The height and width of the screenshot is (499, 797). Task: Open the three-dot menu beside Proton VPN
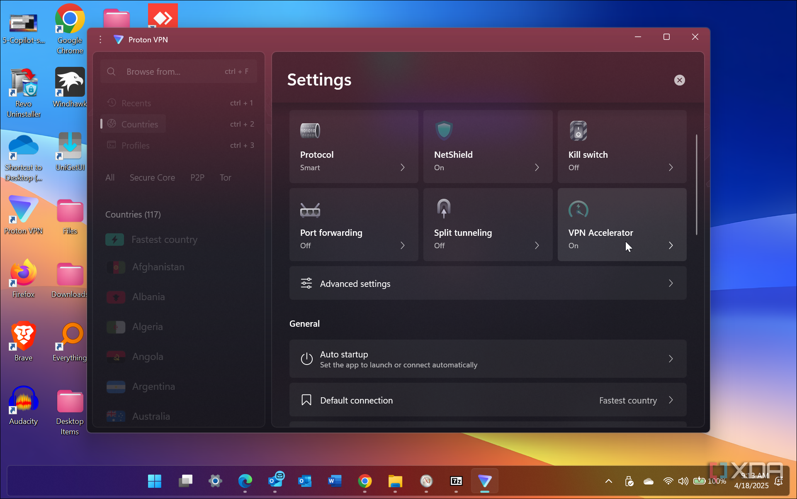[100, 39]
